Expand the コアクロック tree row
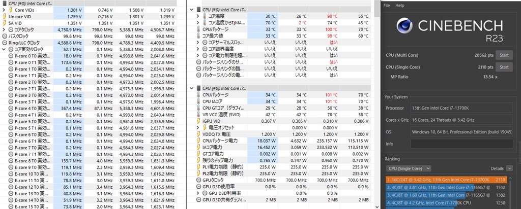Screen dimensions: 521x209 (4, 29)
